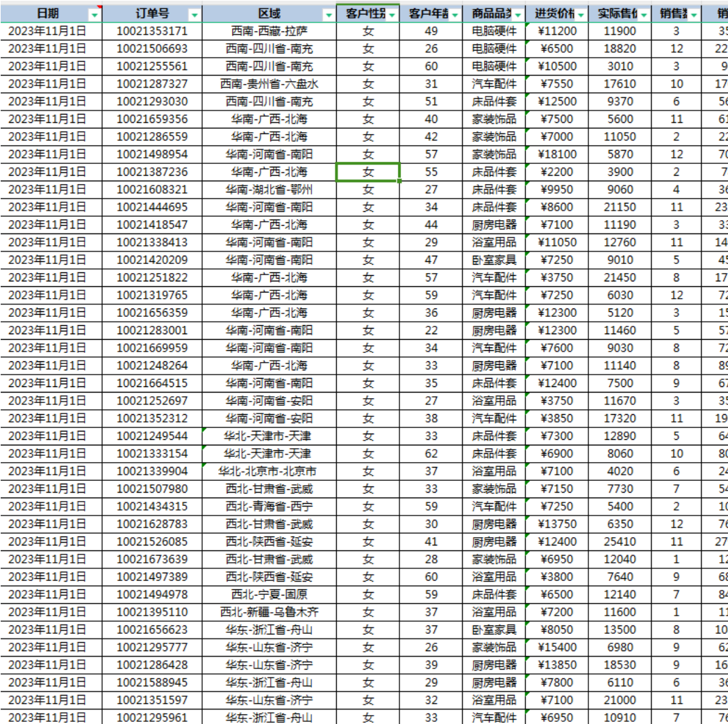
Task: Click the purchase price cell ¥8050
Action: click(x=557, y=630)
